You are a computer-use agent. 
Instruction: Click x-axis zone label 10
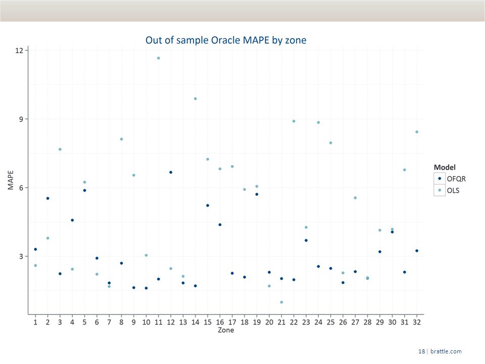(146, 322)
